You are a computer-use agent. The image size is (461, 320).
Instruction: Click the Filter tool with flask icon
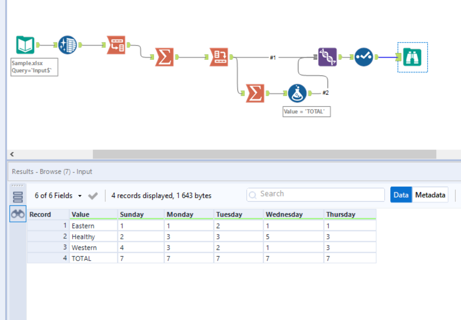point(297,93)
